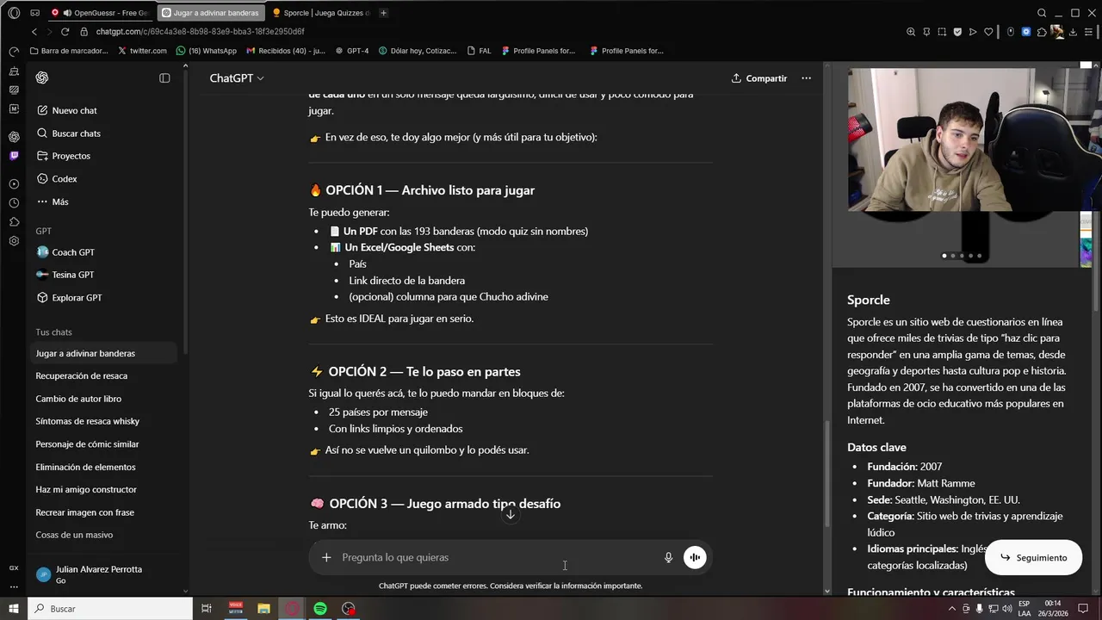Open 'Explorar GPT'
Image resolution: width=1102 pixels, height=620 pixels.
coord(102,298)
